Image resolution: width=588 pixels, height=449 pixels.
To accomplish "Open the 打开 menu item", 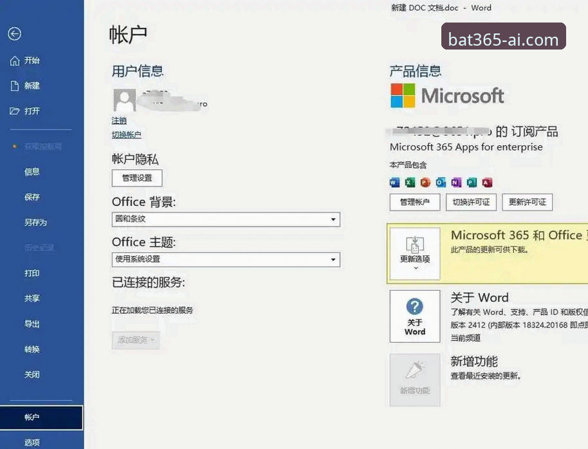I will coord(32,111).
